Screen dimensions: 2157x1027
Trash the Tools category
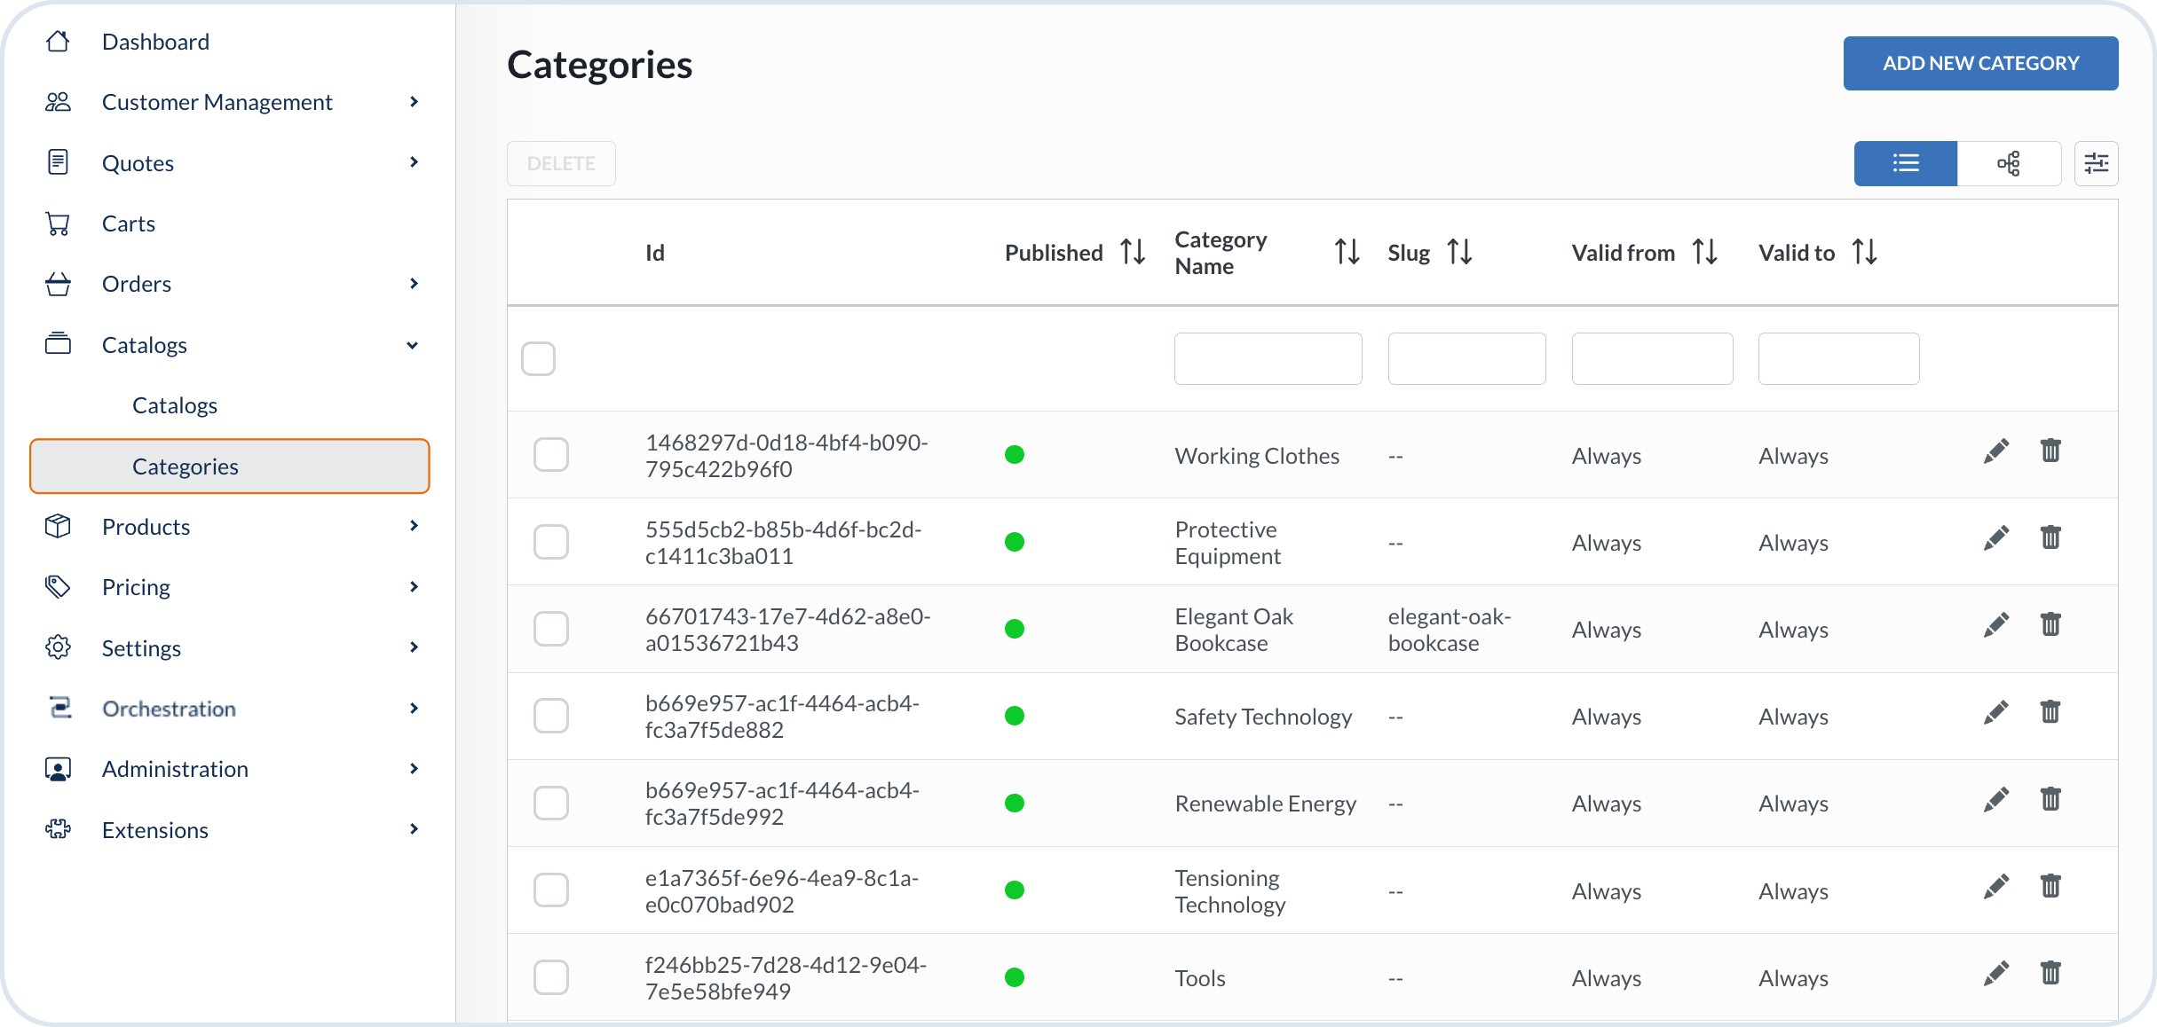(x=2050, y=974)
